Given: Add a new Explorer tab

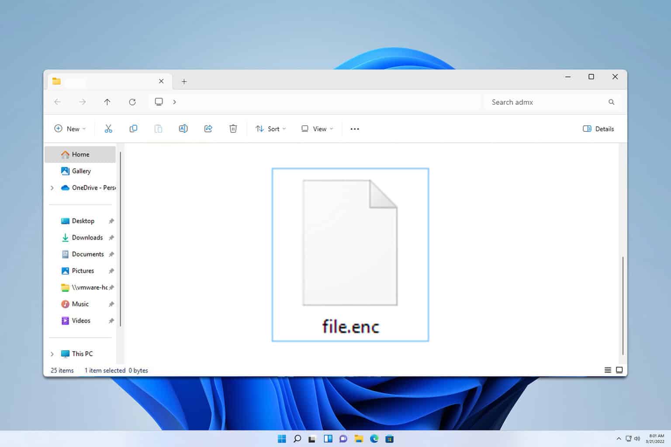Looking at the screenshot, I should click(184, 81).
